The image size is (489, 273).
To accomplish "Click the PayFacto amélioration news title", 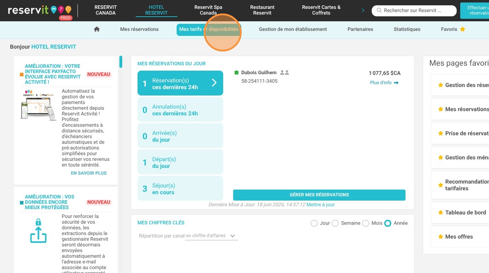I will tap(53, 74).
